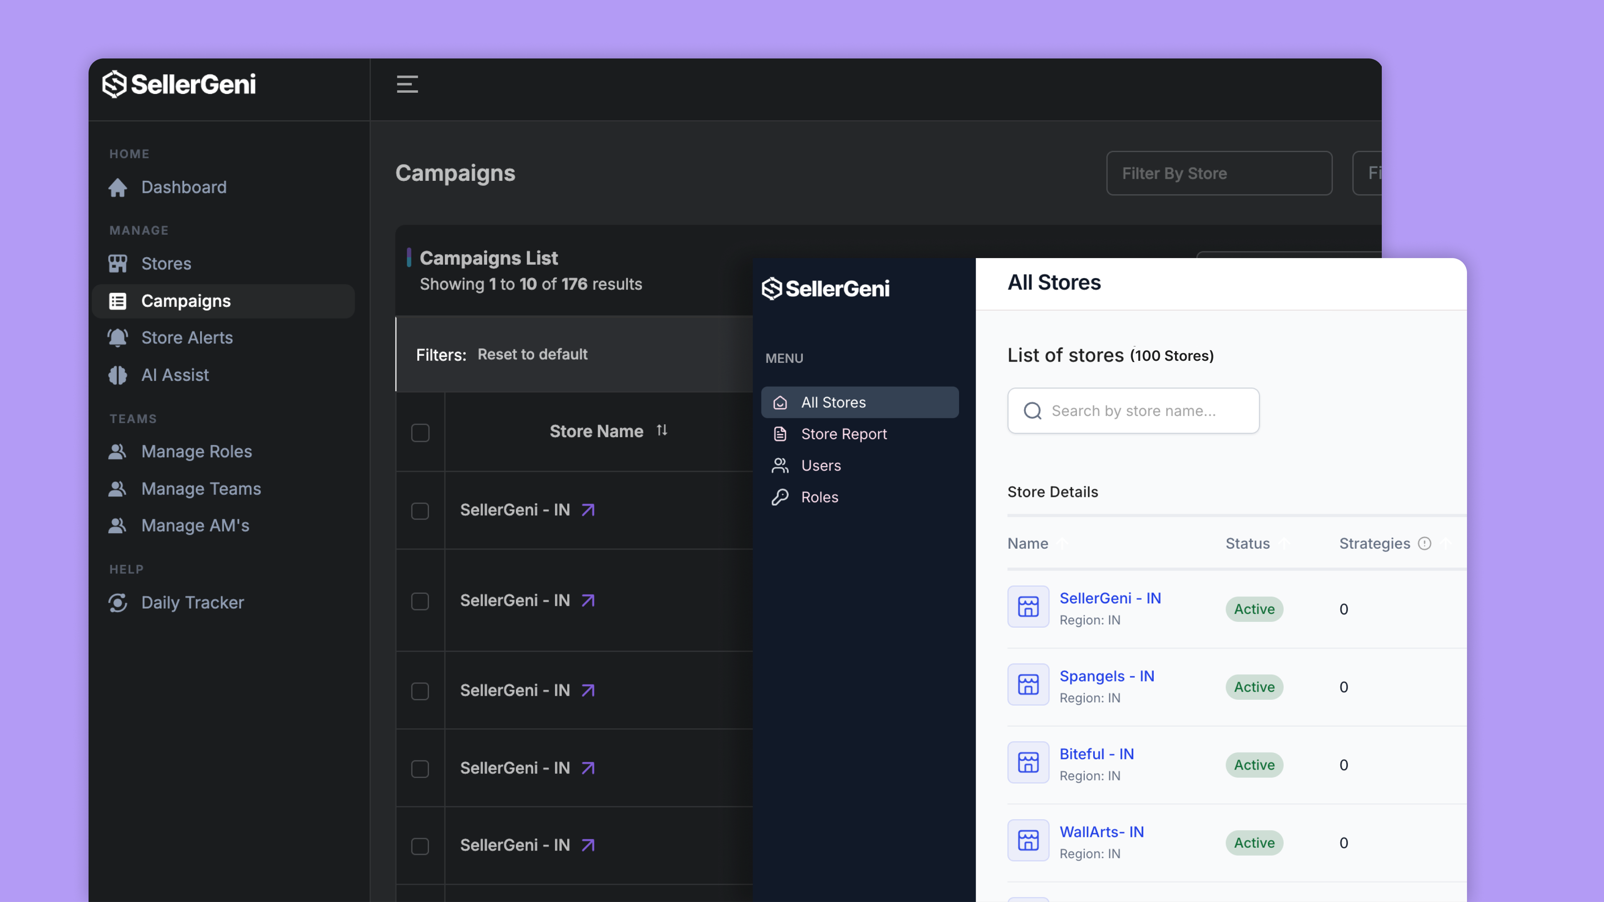Screen dimensions: 1604x902
Task: Open Dashboard from the home section
Action: (x=183, y=187)
